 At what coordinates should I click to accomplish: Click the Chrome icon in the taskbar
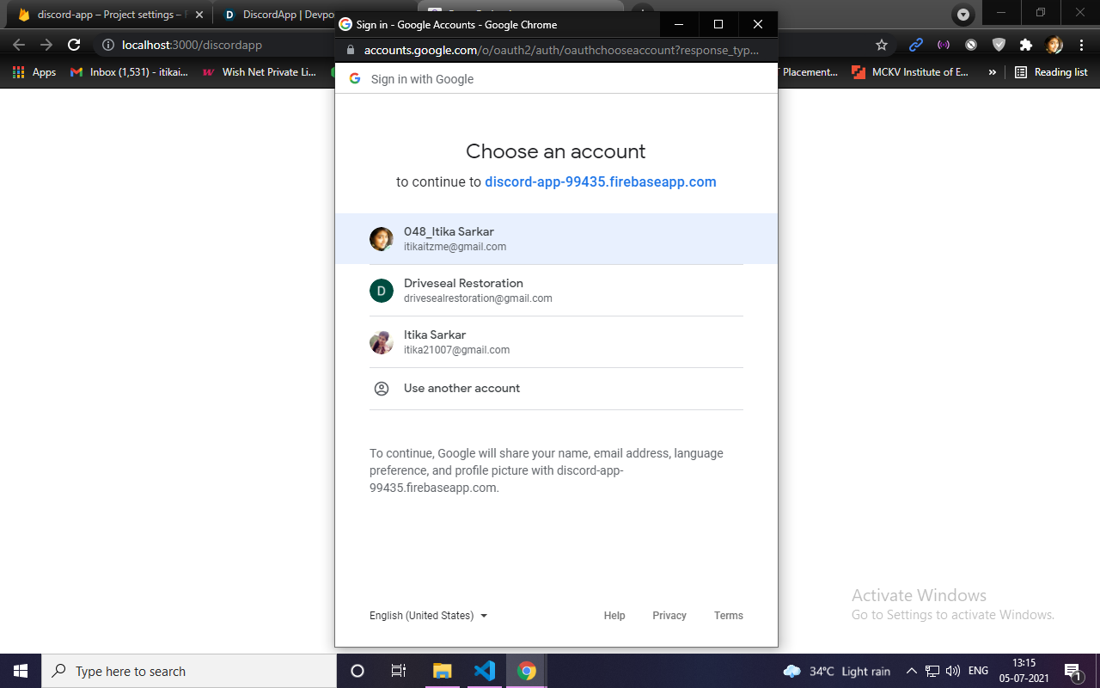coord(527,671)
